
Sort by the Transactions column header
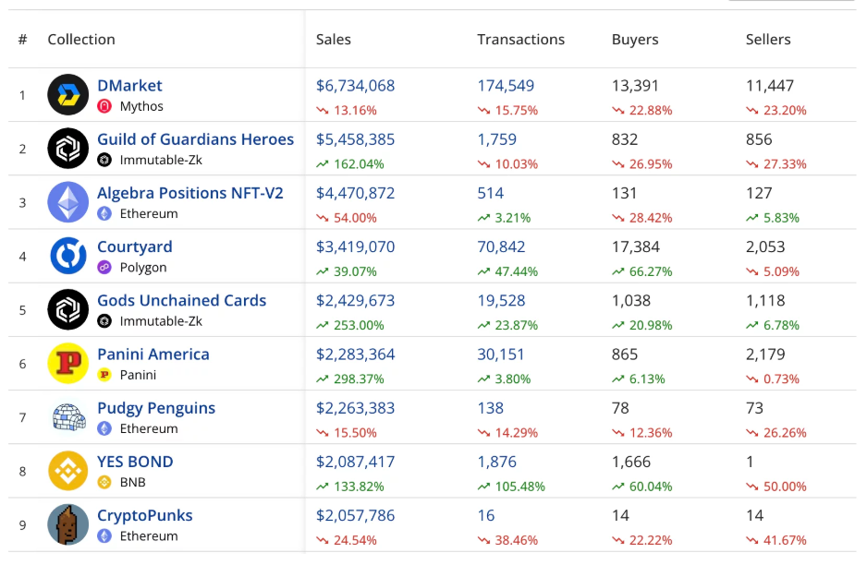pos(520,40)
